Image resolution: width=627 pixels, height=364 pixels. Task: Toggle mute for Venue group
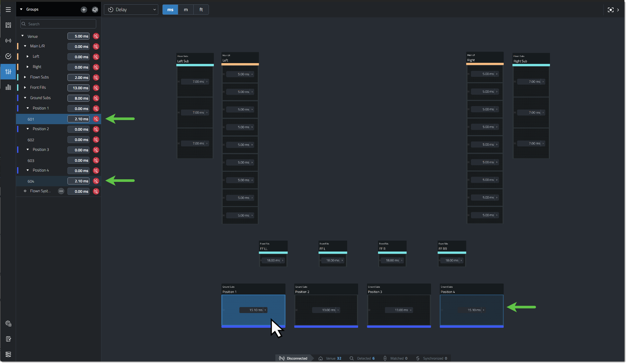[x=96, y=36]
